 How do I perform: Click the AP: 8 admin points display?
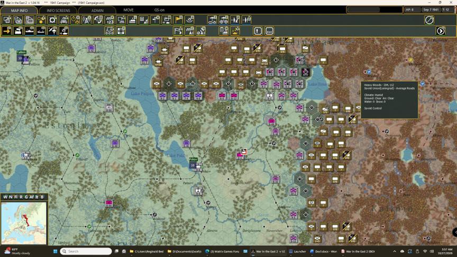pos(412,10)
